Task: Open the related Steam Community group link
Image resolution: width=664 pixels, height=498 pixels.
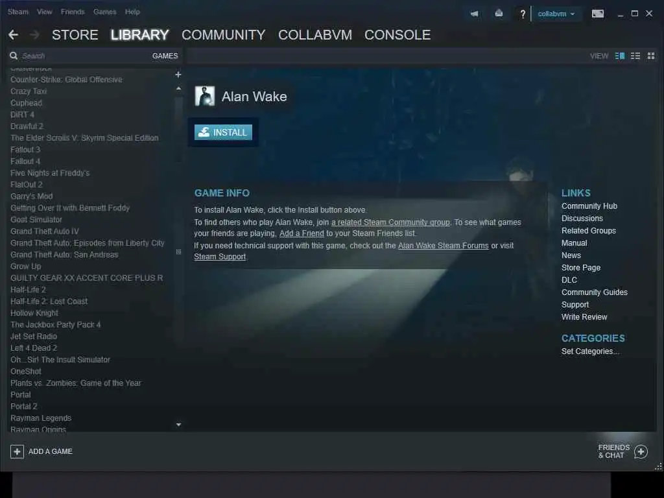Action: tap(390, 222)
